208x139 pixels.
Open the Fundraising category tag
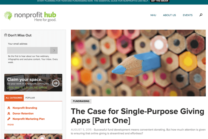click(x=81, y=101)
